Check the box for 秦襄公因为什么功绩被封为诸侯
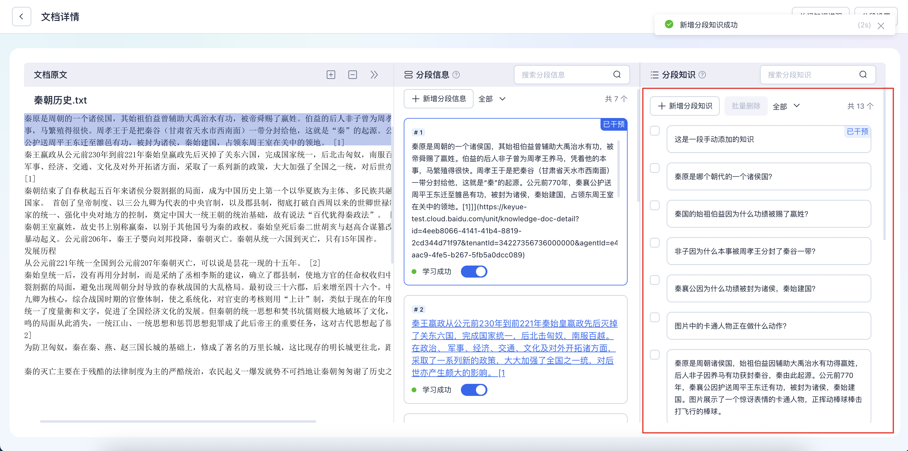This screenshot has height=451, width=908. [x=655, y=280]
